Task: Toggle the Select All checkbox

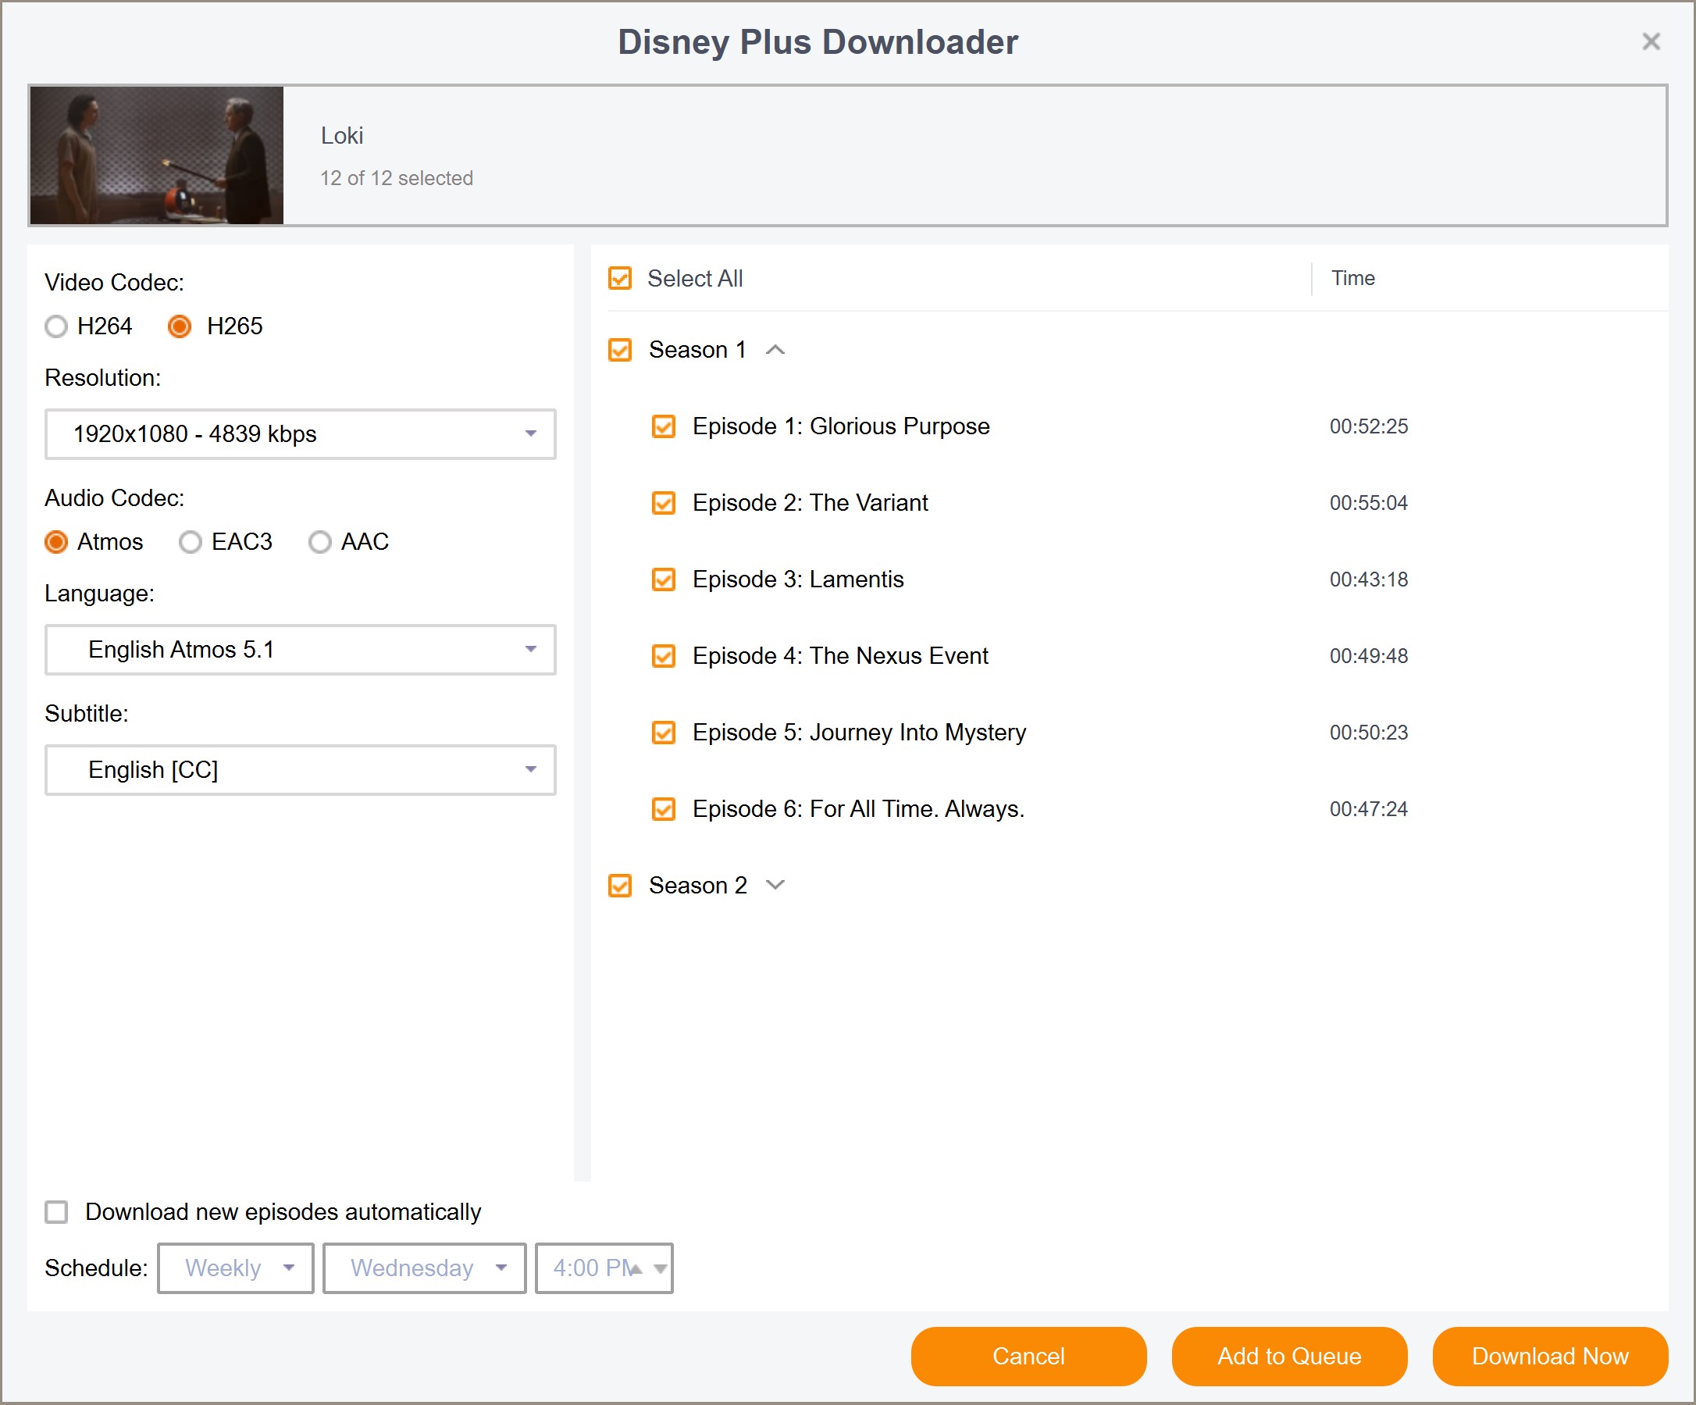Action: (619, 278)
